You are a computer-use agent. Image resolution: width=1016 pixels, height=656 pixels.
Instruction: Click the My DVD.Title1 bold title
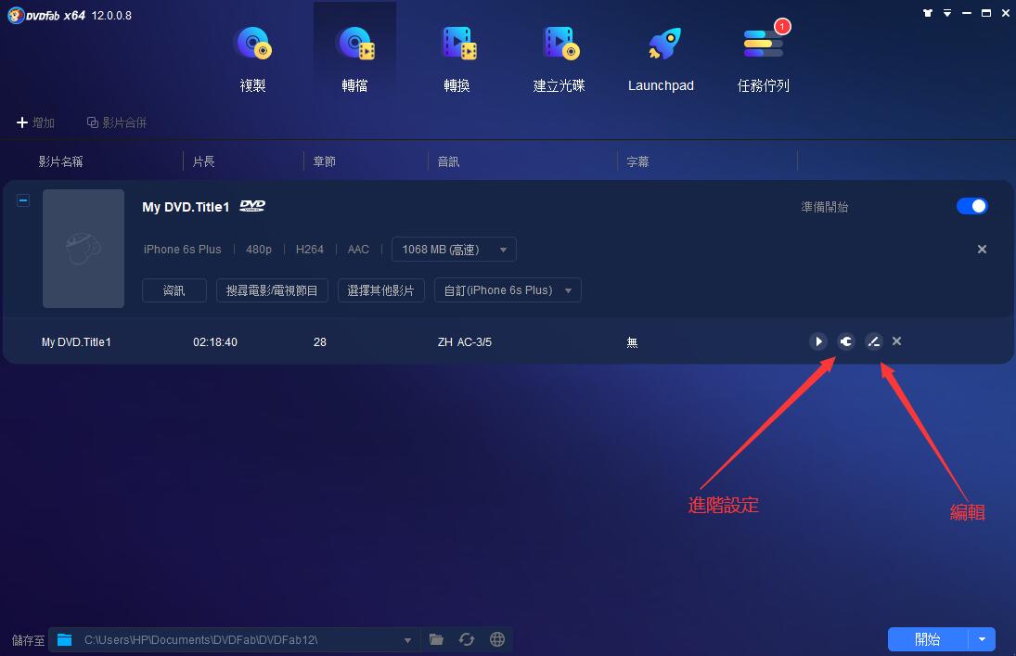click(x=186, y=207)
